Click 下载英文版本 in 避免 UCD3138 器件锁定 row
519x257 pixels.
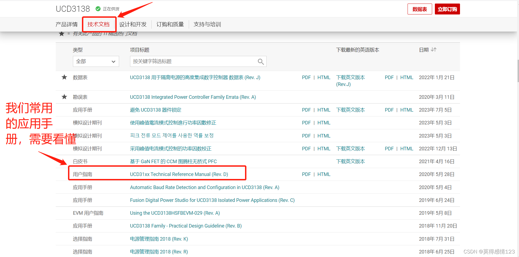(350, 110)
